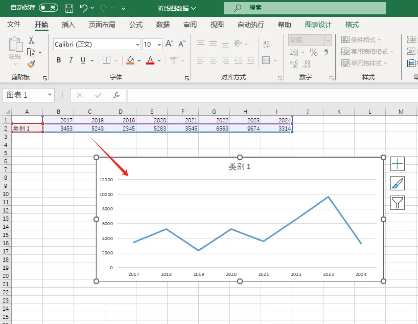Apply the orange fill color bucket

click(130, 60)
